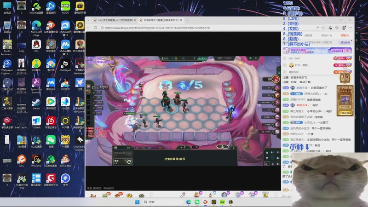The width and height of the screenshot is (368, 207).
Task: Open the QQ penguin desktop icon
Action: [x=36, y=46]
